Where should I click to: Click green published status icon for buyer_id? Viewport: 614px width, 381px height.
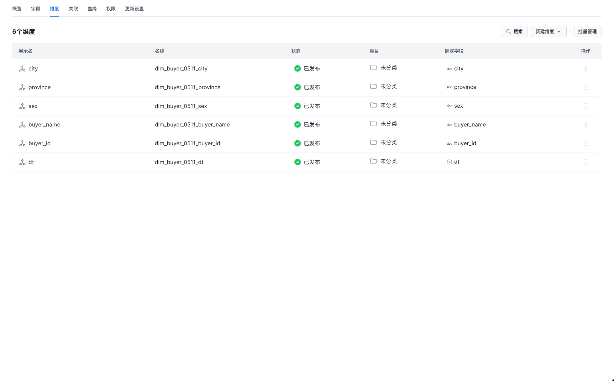[x=297, y=143]
